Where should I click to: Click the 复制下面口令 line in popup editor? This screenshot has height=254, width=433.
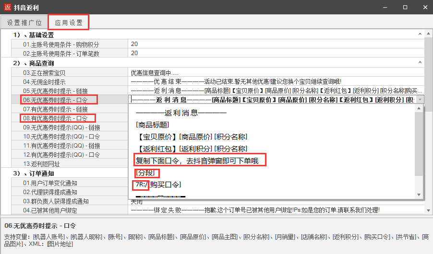point(197,161)
